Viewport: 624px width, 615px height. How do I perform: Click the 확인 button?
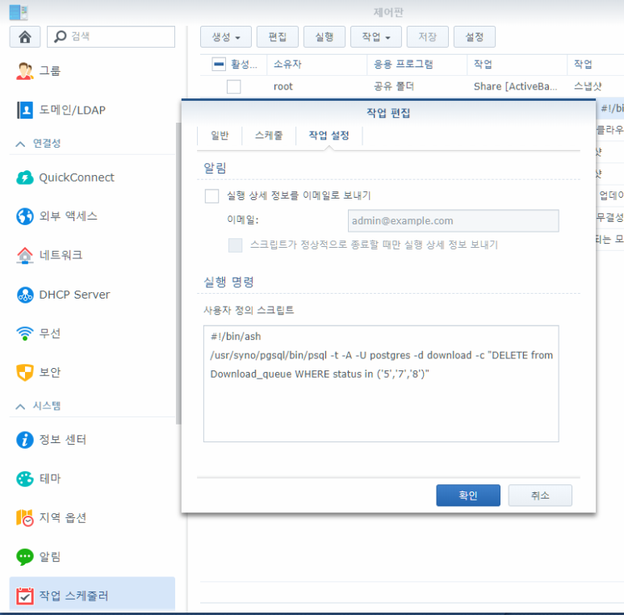point(468,496)
